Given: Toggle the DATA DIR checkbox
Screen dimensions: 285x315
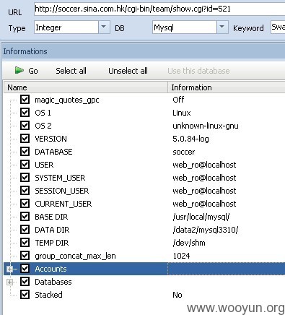Looking at the screenshot, I should [x=25, y=230].
